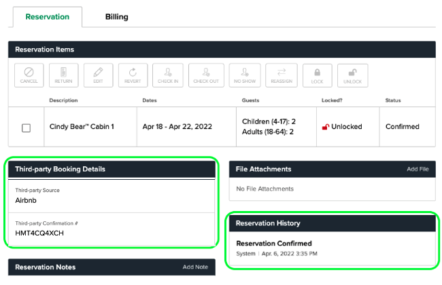Click the red Unlocked status indicator

pos(342,127)
